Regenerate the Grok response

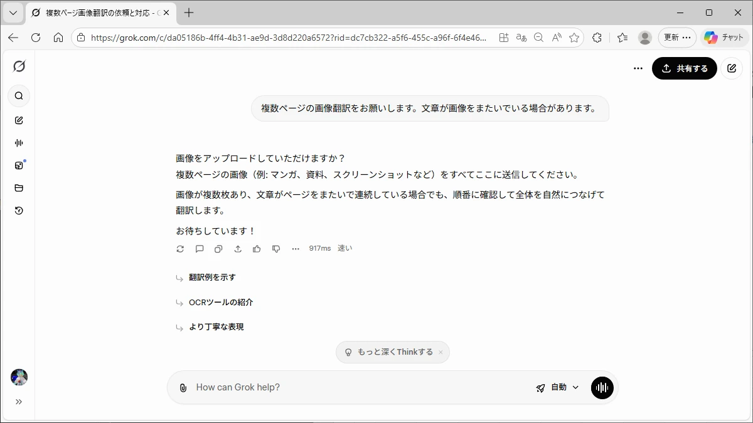click(180, 249)
